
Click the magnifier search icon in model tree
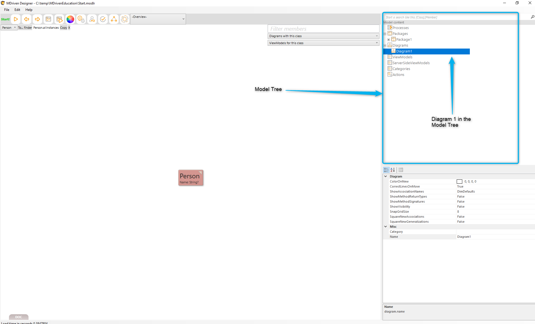pos(532,17)
